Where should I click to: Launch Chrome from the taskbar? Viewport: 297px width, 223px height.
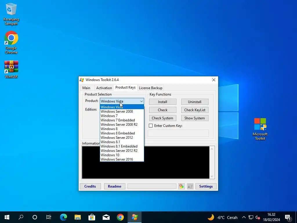point(120,217)
